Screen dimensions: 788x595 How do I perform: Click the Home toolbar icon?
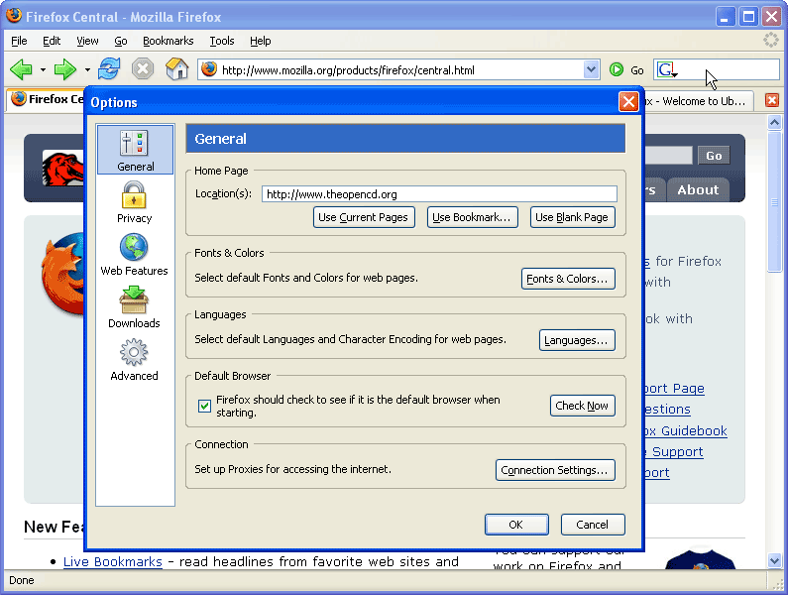[176, 69]
